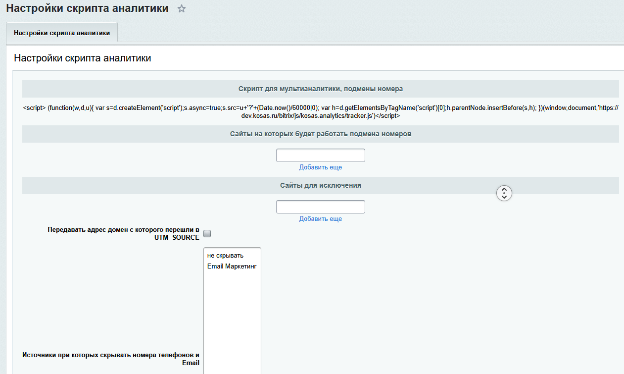The height and width of the screenshot is (374, 624).
Task: Click the 'Передавать адрес домен' option label
Action: 124,233
